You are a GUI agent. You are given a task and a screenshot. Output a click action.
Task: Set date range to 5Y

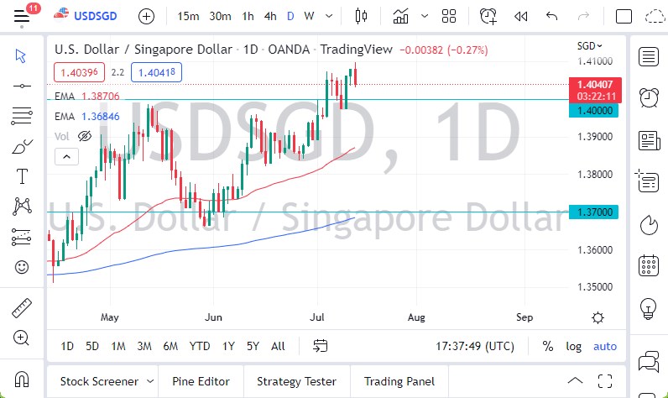(253, 346)
